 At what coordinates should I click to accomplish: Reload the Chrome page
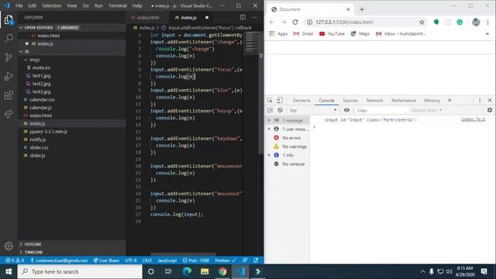295,22
